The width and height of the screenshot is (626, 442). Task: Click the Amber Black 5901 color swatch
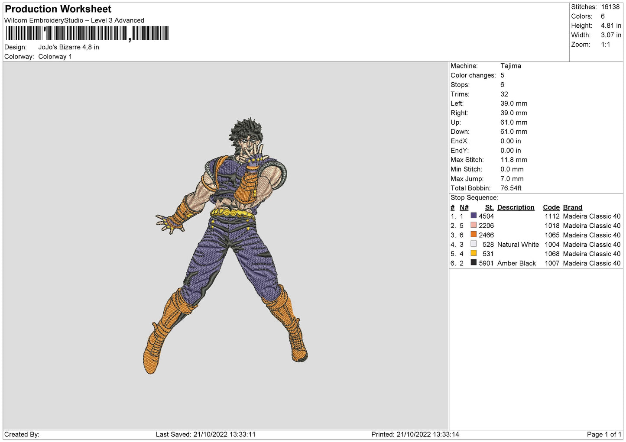point(474,263)
